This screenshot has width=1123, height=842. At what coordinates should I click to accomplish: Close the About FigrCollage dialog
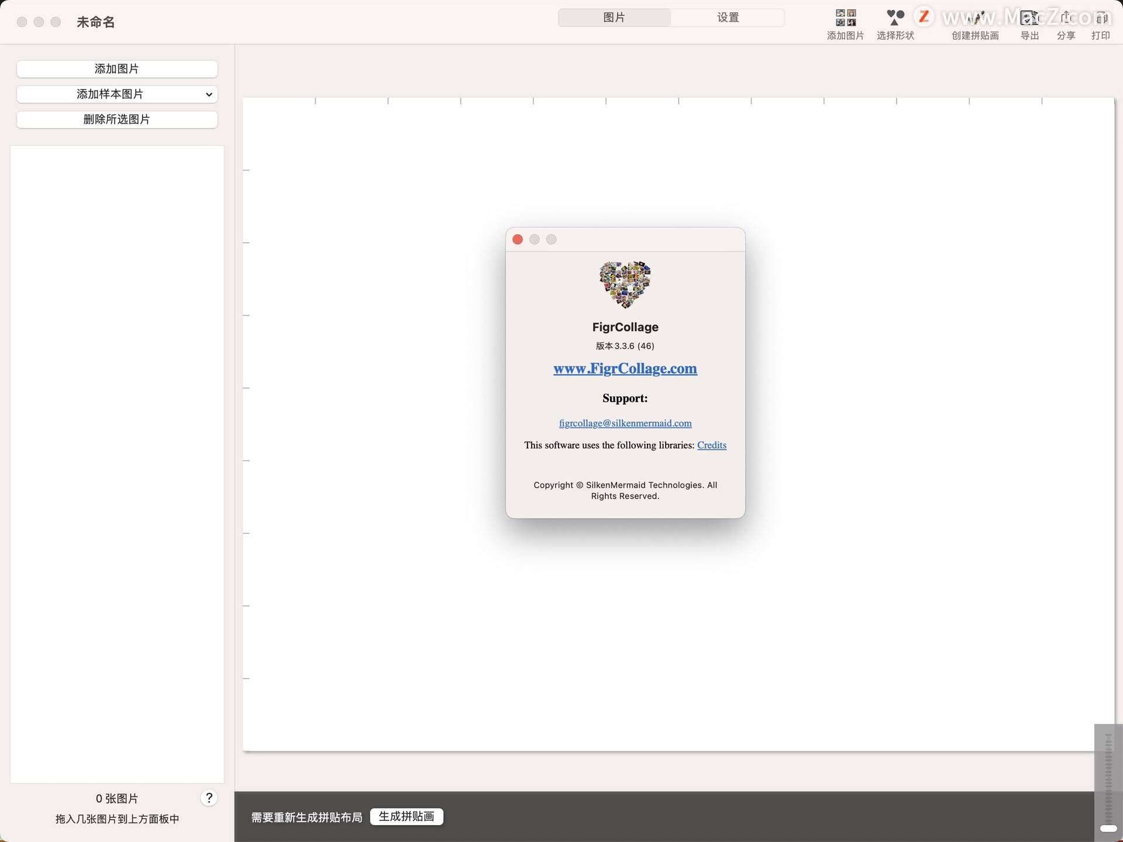tap(518, 239)
